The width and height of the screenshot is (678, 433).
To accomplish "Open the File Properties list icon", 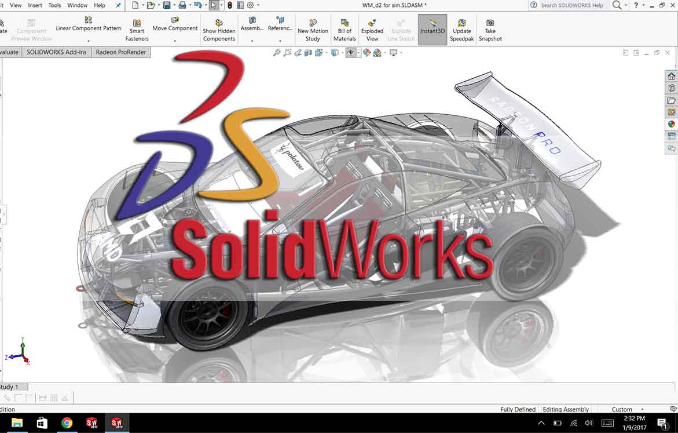I will pyautogui.click(x=240, y=5).
